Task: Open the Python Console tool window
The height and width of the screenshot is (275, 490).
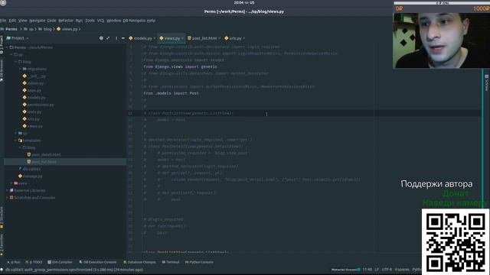Action: pyautogui.click(x=199, y=262)
